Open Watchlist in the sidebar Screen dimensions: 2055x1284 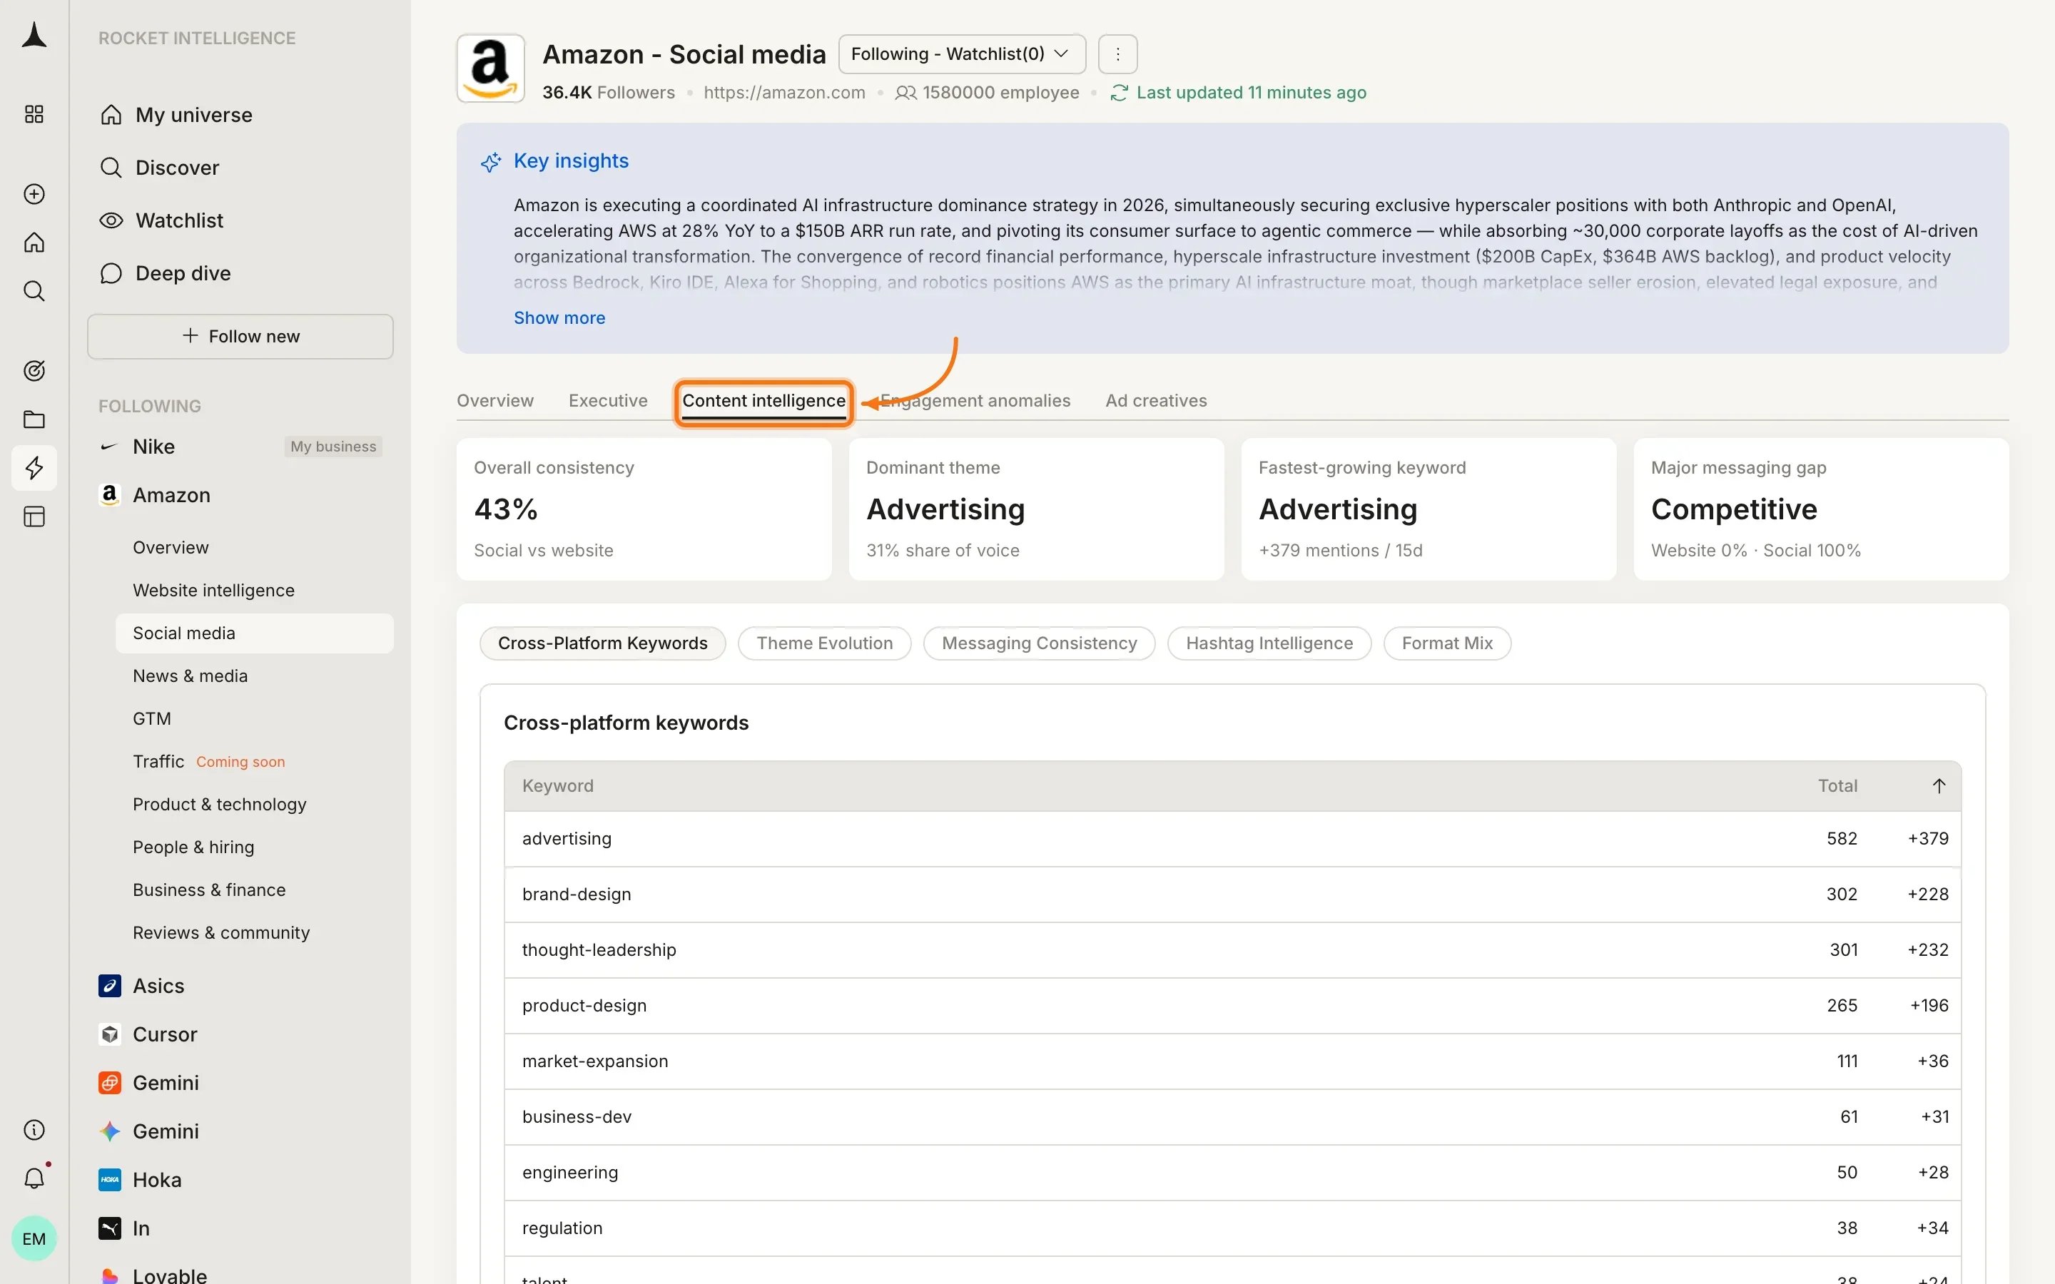click(x=161, y=220)
